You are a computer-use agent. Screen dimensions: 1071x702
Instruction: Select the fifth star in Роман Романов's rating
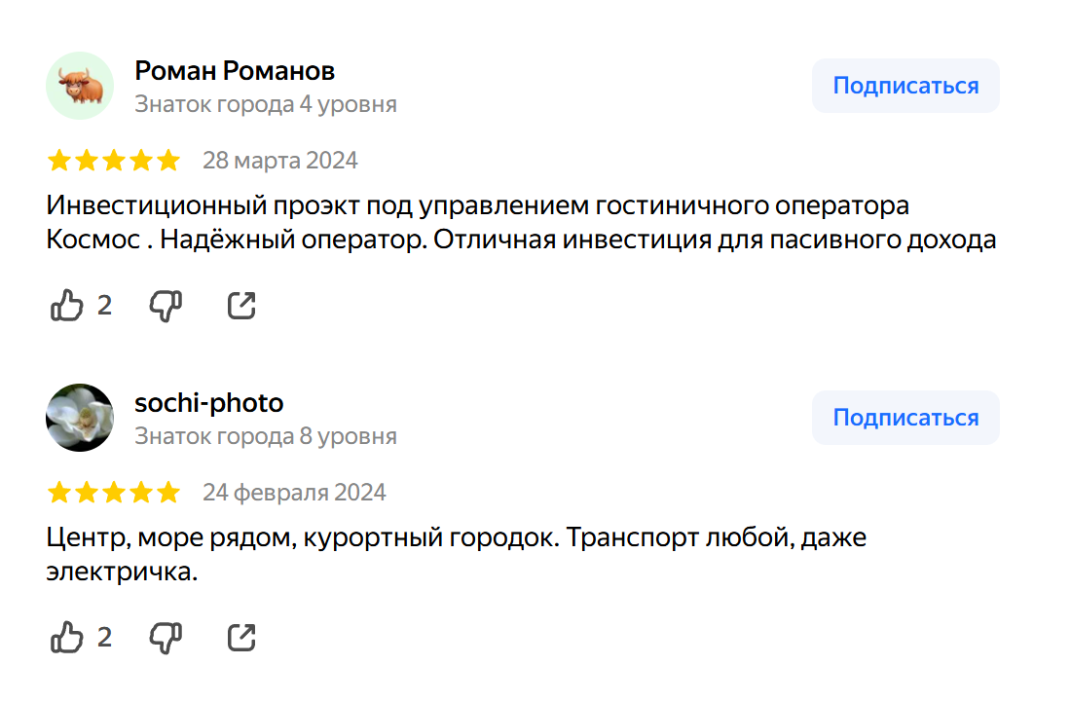click(166, 160)
